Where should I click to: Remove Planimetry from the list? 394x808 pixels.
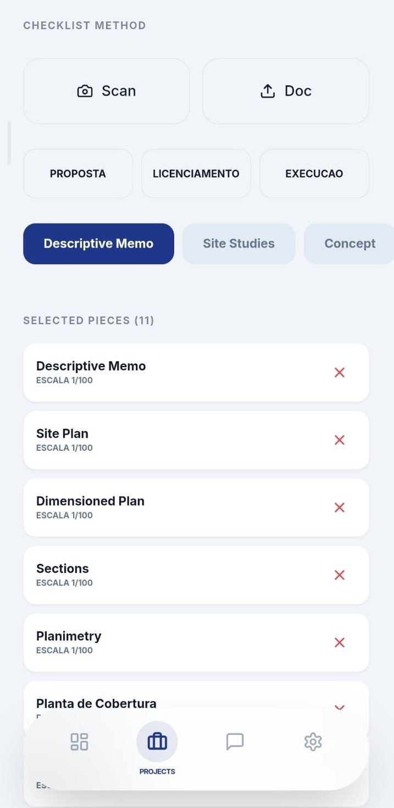339,642
